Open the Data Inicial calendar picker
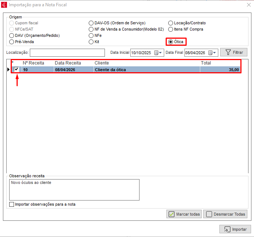 pos(156,53)
